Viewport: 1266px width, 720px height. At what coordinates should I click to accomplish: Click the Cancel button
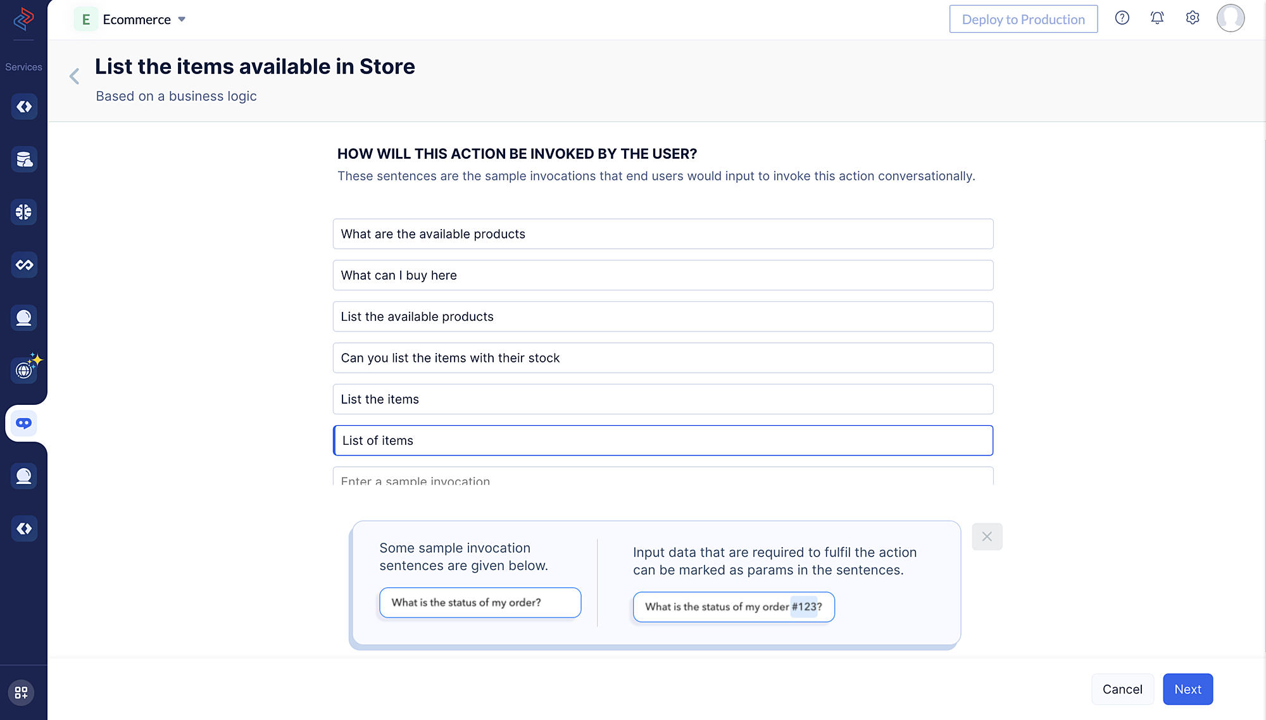click(x=1122, y=689)
